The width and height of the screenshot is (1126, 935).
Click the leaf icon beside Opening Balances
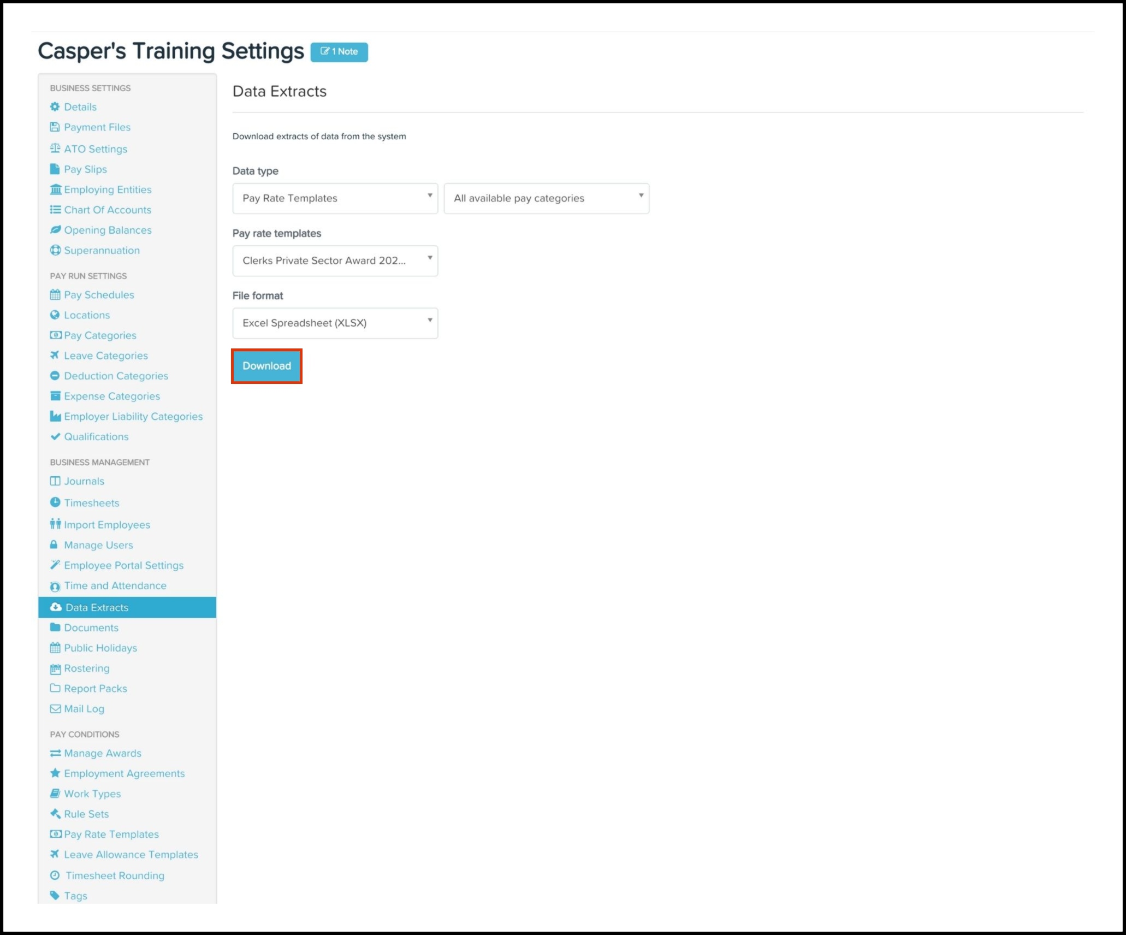(55, 230)
